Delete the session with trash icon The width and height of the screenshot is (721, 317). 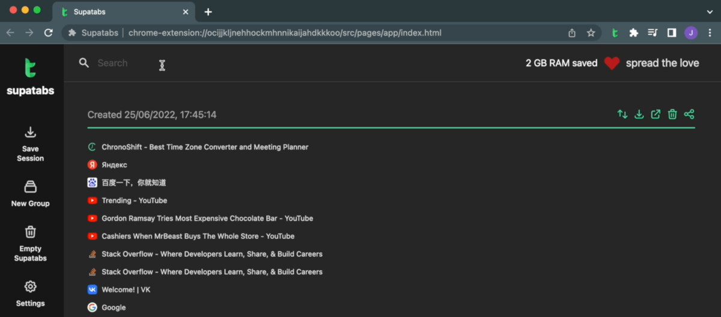[672, 114]
